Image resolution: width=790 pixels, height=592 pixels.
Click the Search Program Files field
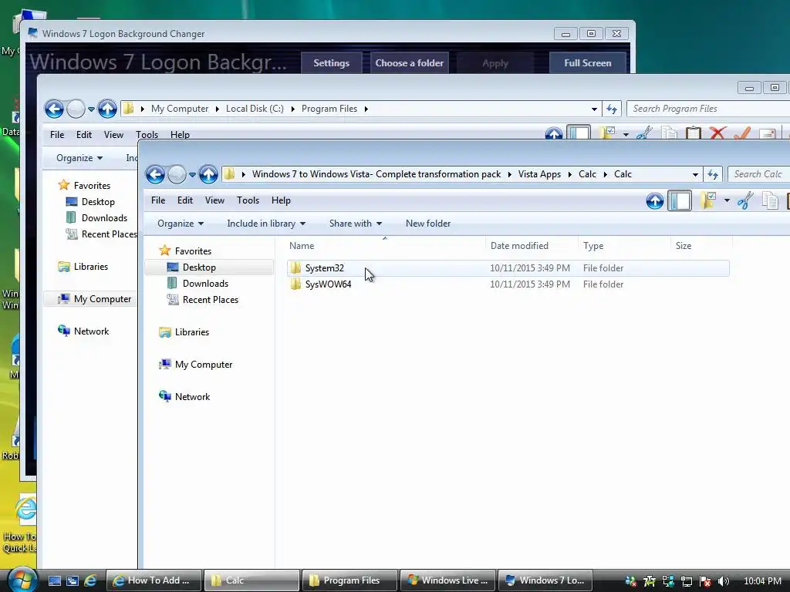coord(710,109)
